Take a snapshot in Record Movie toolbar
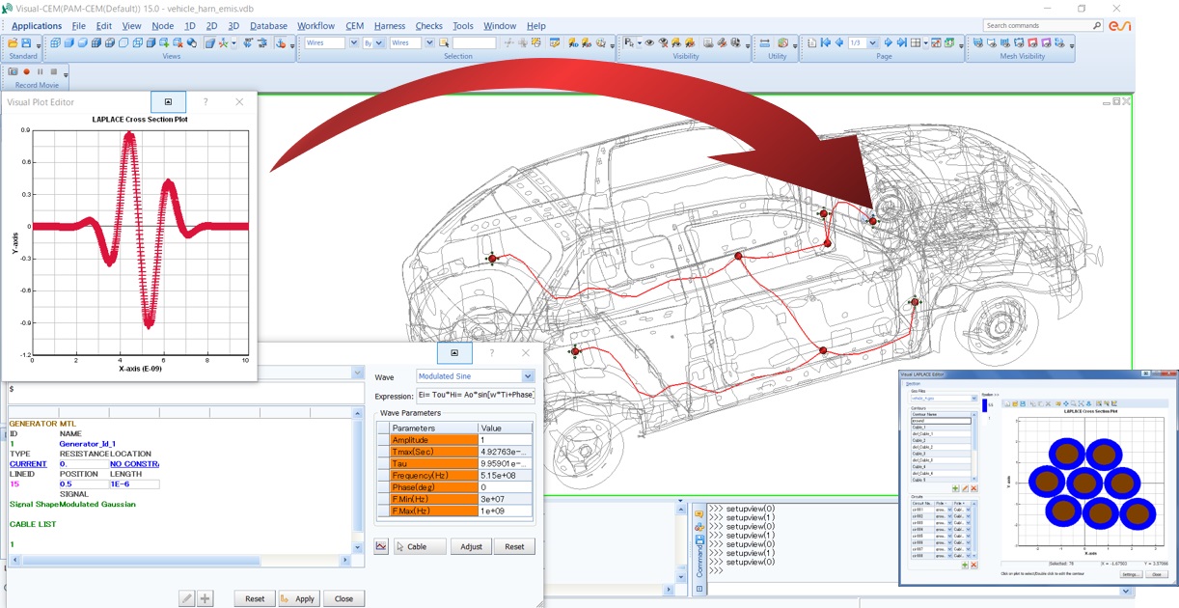Image resolution: width=1179 pixels, height=608 pixels. coord(14,71)
